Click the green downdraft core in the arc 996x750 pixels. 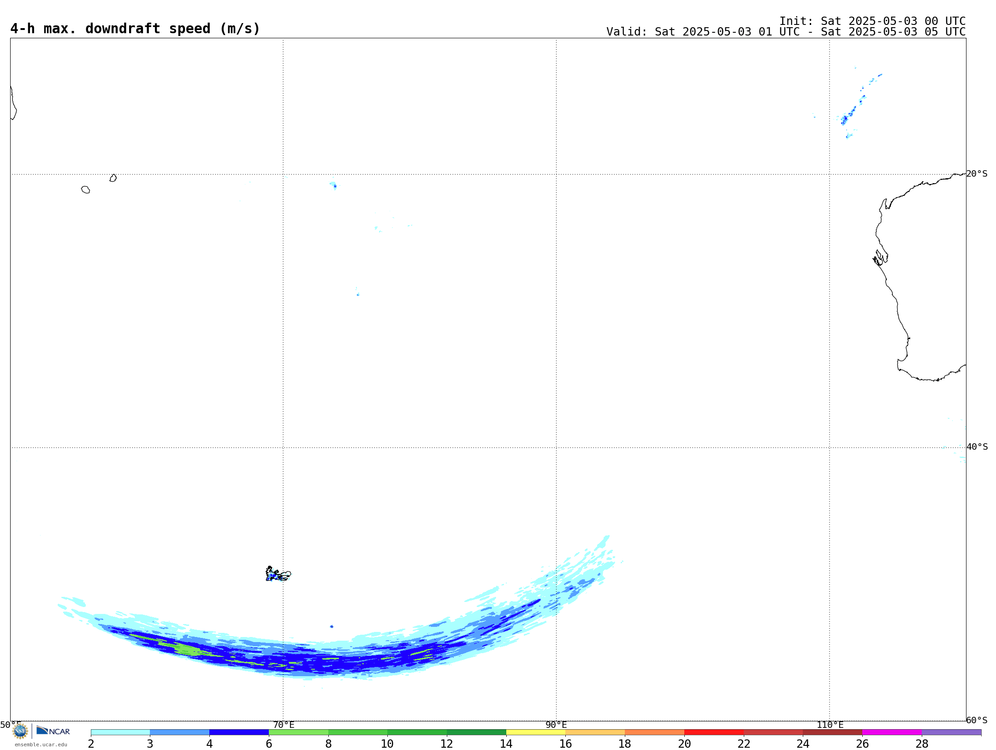pos(188,649)
